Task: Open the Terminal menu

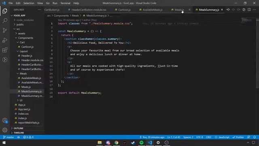Action: 65,3
